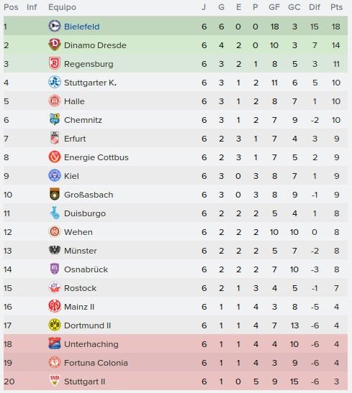Click the Stuttgart II crest icon
The height and width of the screenshot is (393, 352).
tap(55, 381)
